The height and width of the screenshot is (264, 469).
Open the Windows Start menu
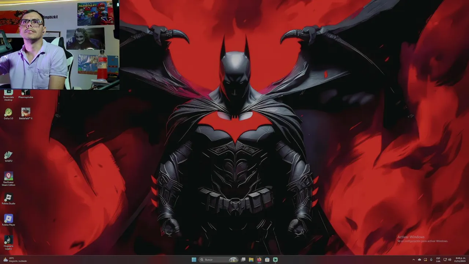coord(194,260)
